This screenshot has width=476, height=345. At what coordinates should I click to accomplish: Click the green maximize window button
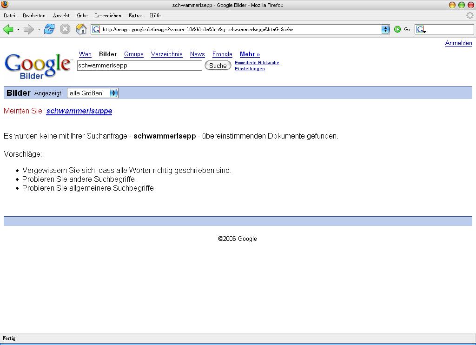(462, 5)
